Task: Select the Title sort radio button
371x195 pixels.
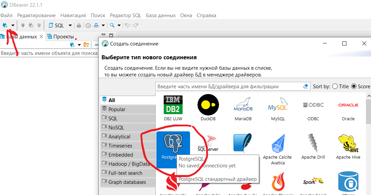Action: [335, 86]
